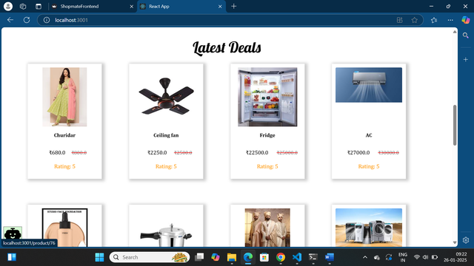Open the pressure cooker product image

pyautogui.click(x=166, y=235)
